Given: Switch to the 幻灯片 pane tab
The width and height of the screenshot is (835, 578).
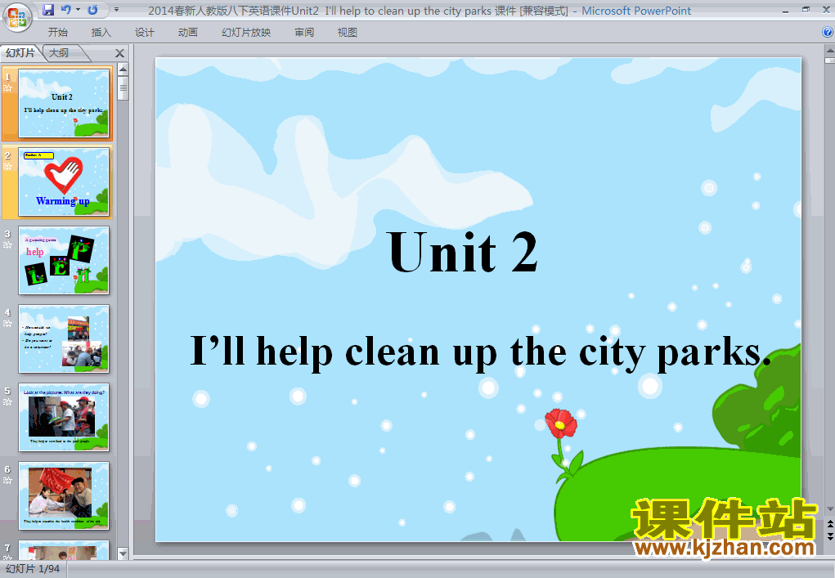Looking at the screenshot, I should [x=20, y=52].
